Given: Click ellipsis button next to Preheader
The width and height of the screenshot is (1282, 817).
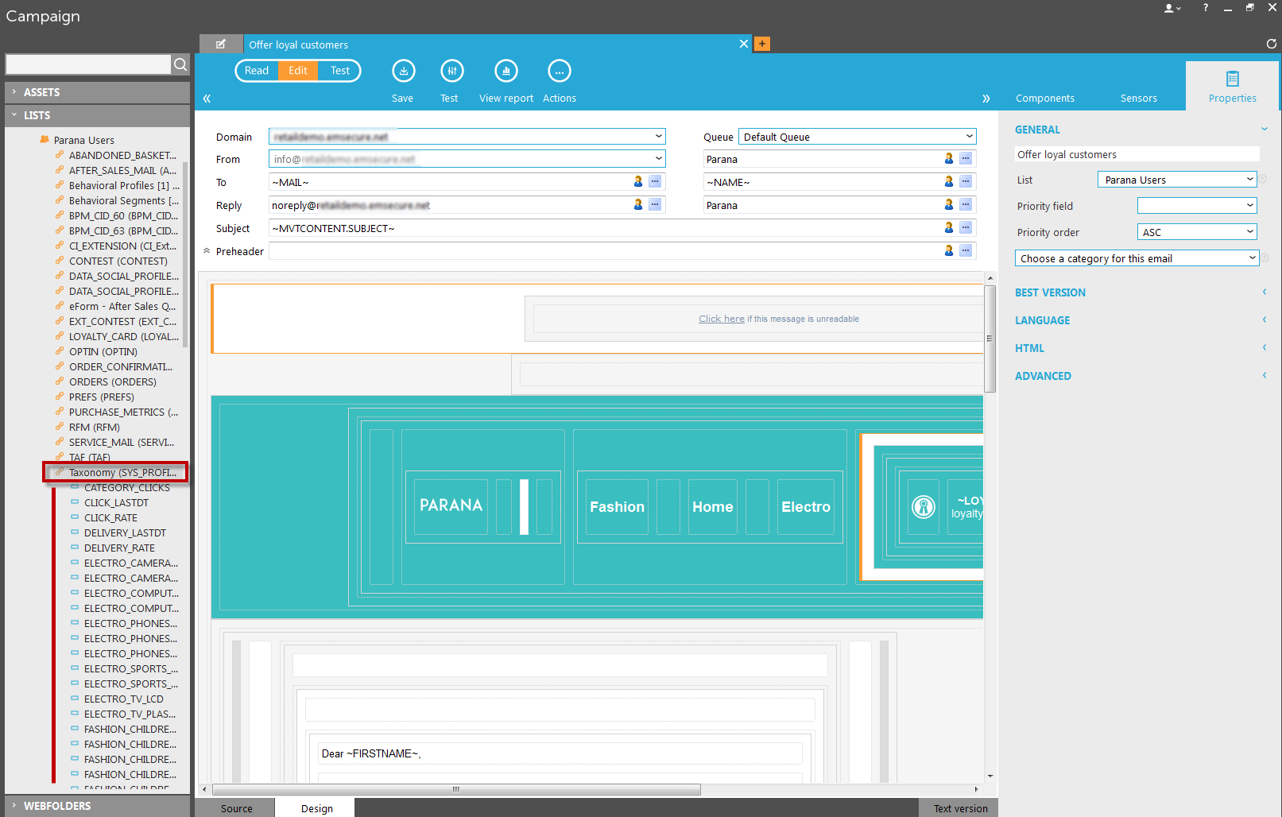Looking at the screenshot, I should tap(965, 251).
